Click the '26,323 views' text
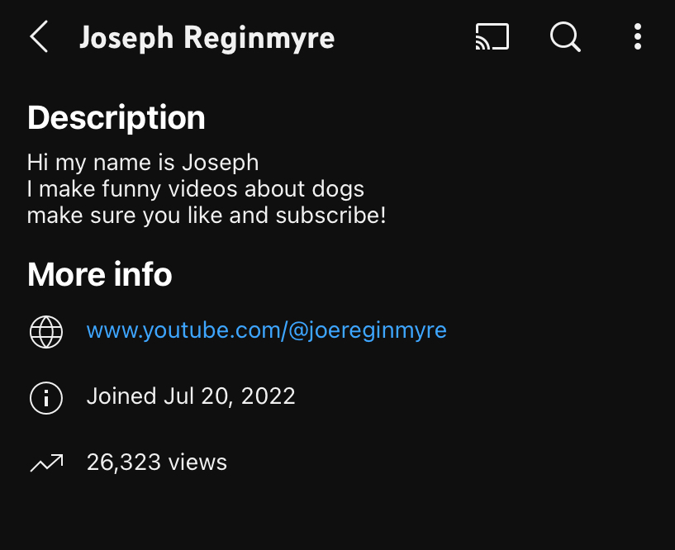The image size is (675, 550). tap(157, 462)
